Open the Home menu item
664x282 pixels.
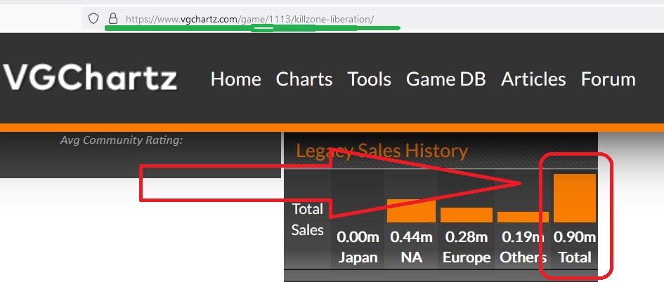click(x=236, y=79)
